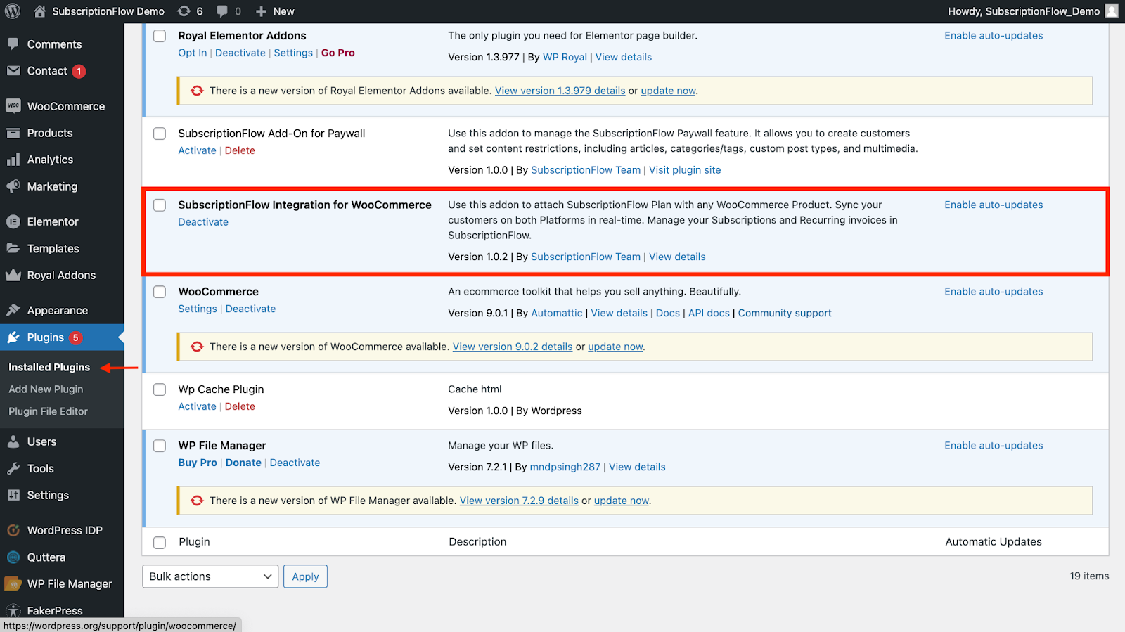The width and height of the screenshot is (1125, 632).
Task: Click the Apply bulk action button
Action: pos(305,576)
